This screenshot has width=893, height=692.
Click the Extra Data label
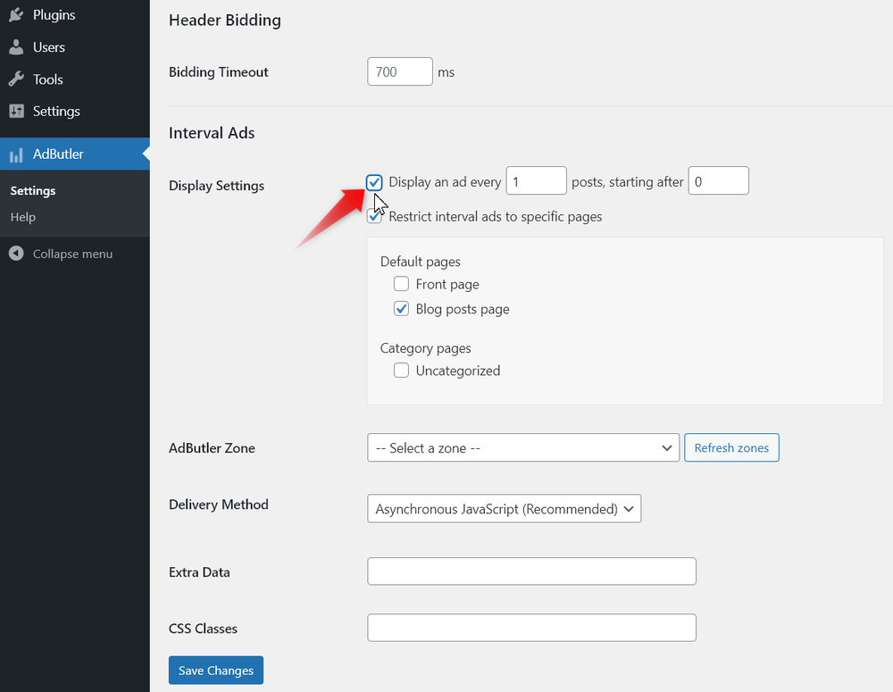199,572
